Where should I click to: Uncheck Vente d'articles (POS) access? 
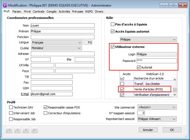click(x=122, y=89)
